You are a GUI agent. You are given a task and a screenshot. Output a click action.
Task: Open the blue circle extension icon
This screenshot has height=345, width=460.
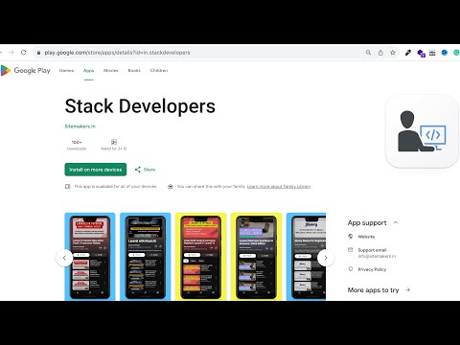[445, 53]
